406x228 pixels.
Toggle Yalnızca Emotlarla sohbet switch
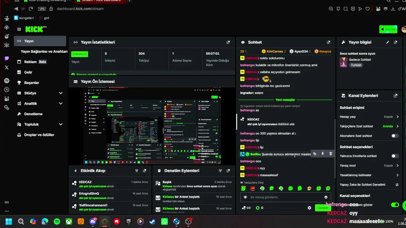pos(395,156)
